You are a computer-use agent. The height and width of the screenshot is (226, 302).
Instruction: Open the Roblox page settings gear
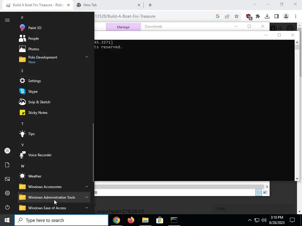click(290, 28)
